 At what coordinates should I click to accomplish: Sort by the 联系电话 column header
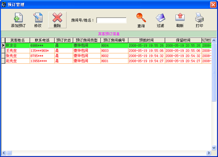point(42,40)
